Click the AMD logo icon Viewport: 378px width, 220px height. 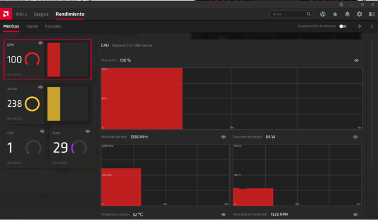pos(6,14)
